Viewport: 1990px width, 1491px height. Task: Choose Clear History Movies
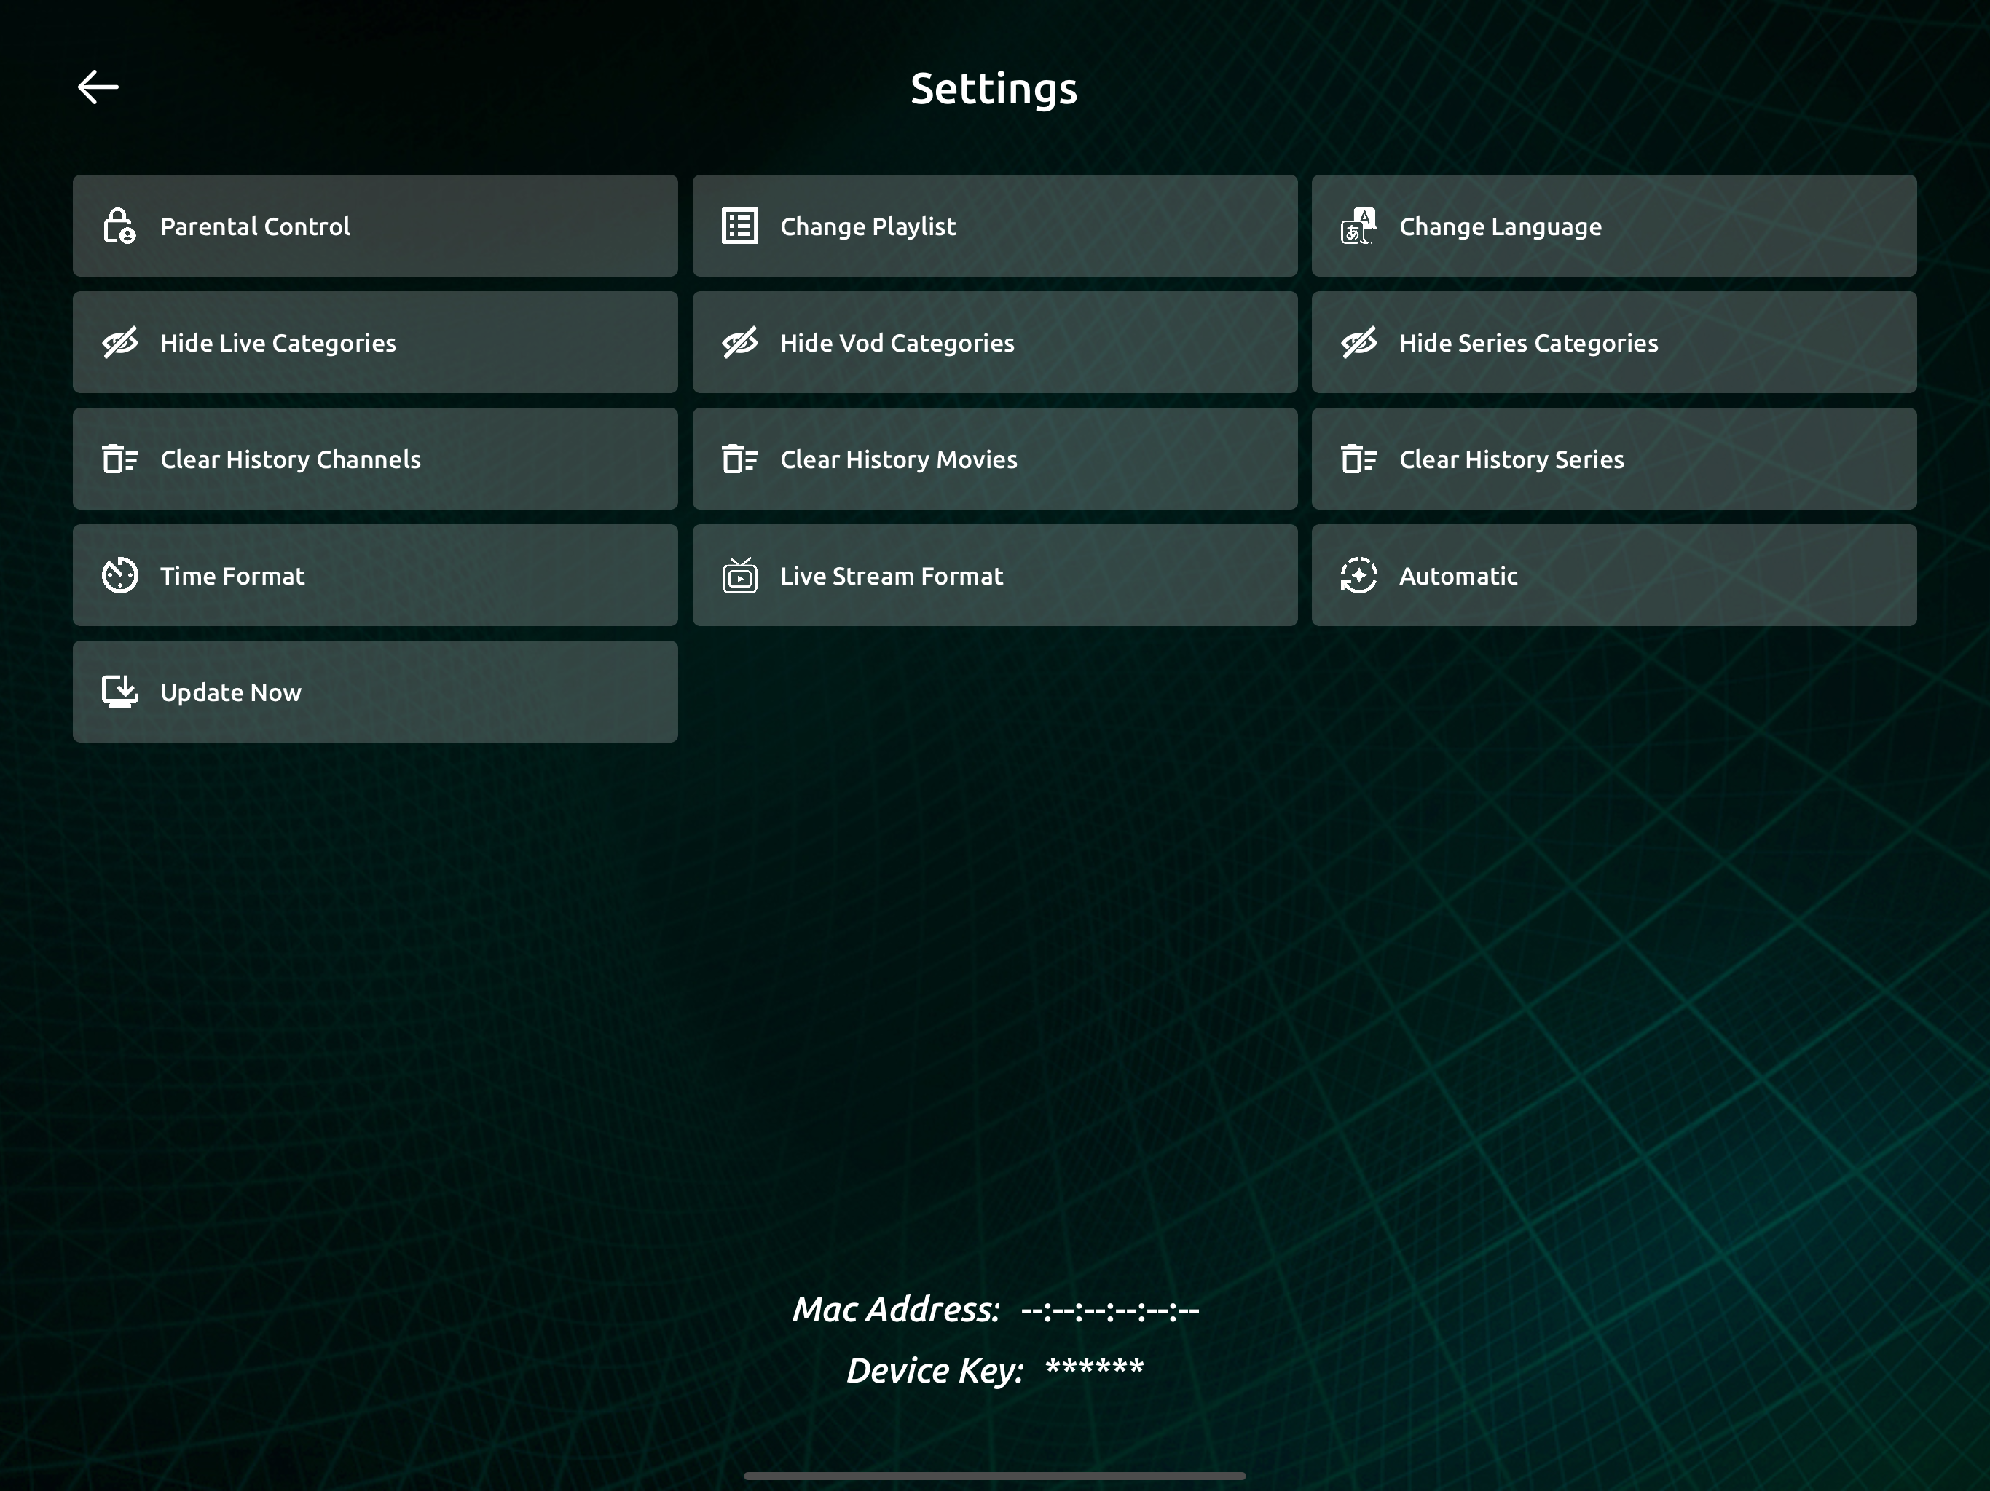995,459
